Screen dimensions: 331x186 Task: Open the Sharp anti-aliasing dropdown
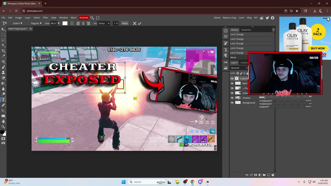click(104, 23)
